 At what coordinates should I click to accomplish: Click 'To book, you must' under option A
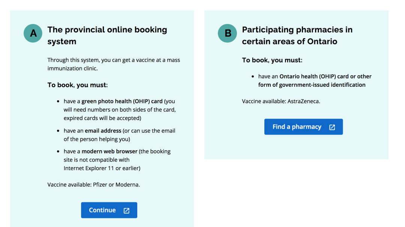(x=77, y=85)
